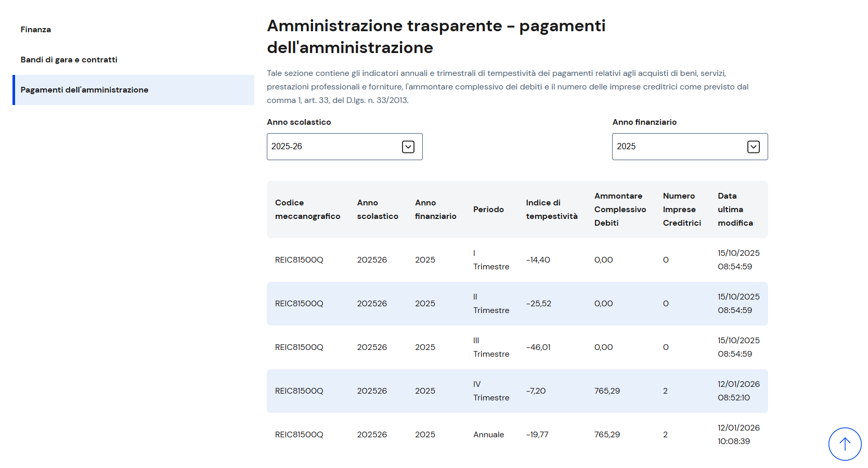Click the Ammontare Complessivo Debiti header
The width and height of the screenshot is (868, 468).
coord(620,210)
